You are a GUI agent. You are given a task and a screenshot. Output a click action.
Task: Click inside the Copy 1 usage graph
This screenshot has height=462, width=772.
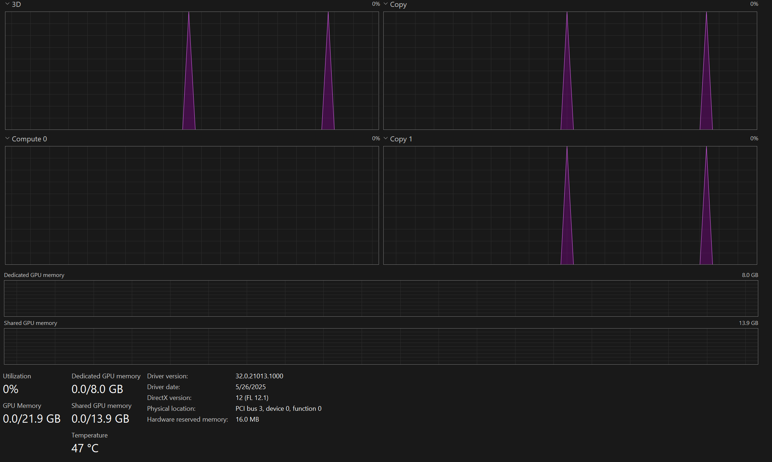coord(570,205)
